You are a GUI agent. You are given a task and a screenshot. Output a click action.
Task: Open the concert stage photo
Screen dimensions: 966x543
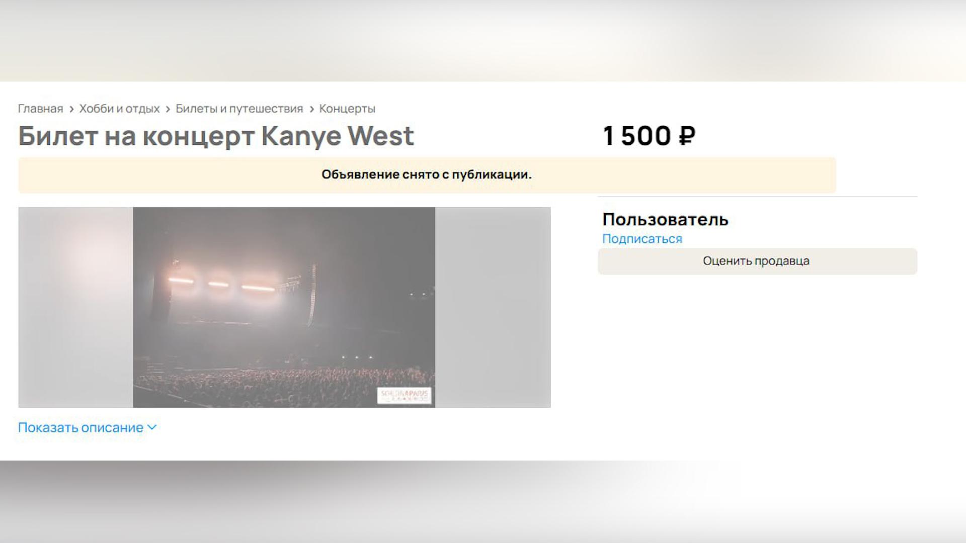point(284,307)
